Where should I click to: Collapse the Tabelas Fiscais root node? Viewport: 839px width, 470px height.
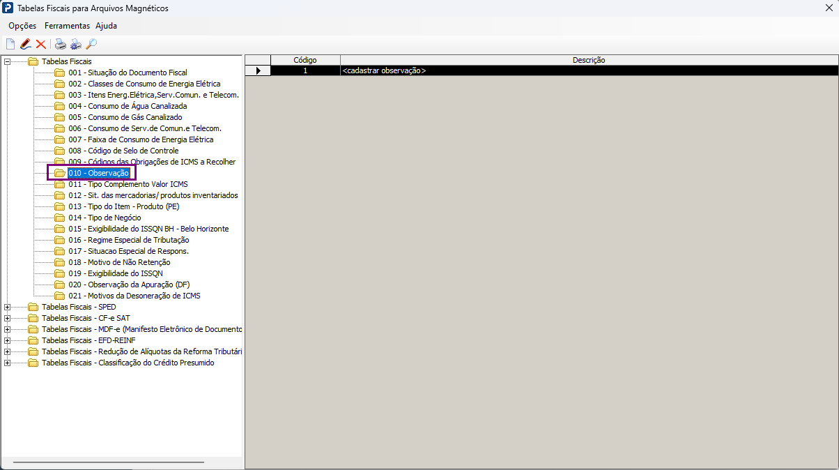7,61
